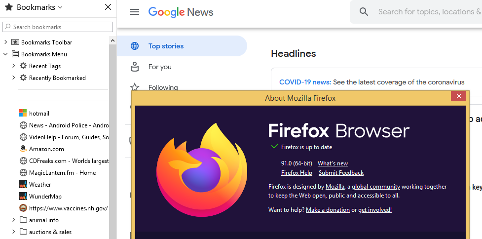Select the auctions & sales folder icon

[23, 232]
